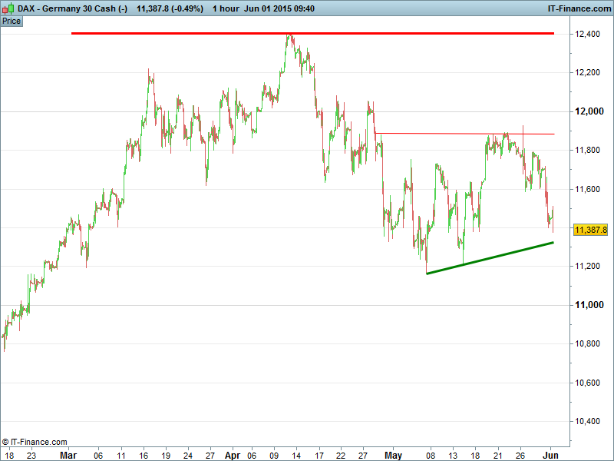This screenshot has height=461, width=614.
Task: Click the 12,400 price axis label
Action: click(x=589, y=35)
